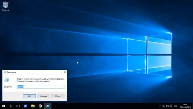
Task: Click the Run program icon in dialog
Action: [7, 80]
